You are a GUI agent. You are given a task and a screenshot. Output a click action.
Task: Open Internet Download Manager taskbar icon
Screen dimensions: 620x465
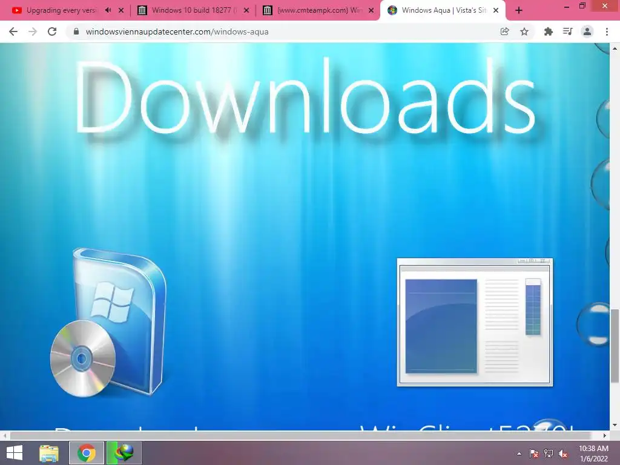[x=124, y=453]
